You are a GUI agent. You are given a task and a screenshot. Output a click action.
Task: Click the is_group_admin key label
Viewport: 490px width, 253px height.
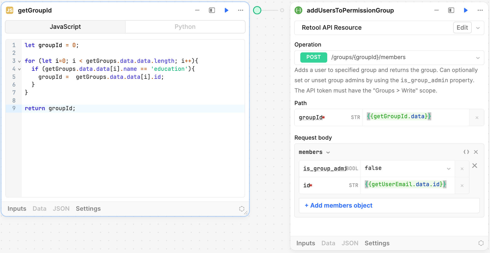click(325, 168)
